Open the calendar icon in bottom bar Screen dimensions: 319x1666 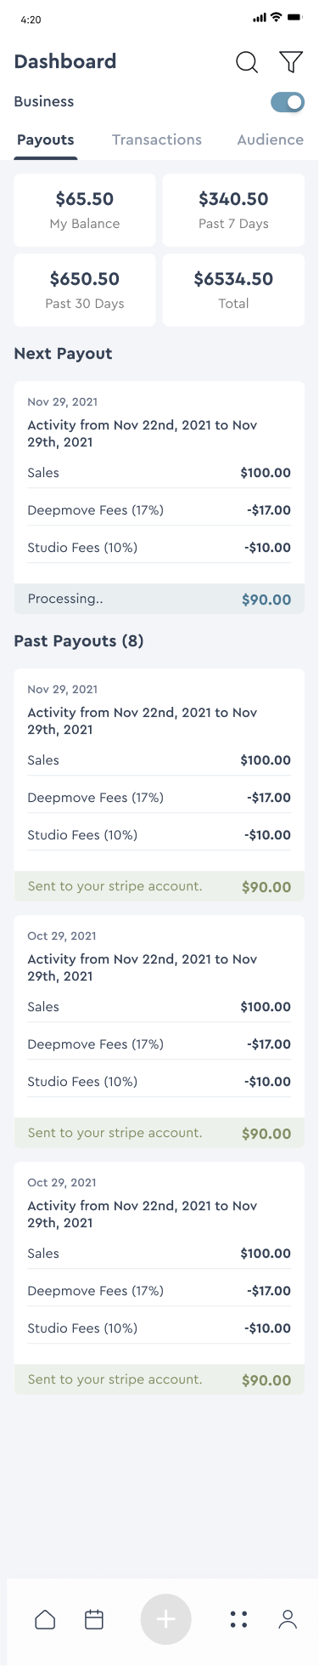click(x=94, y=1619)
